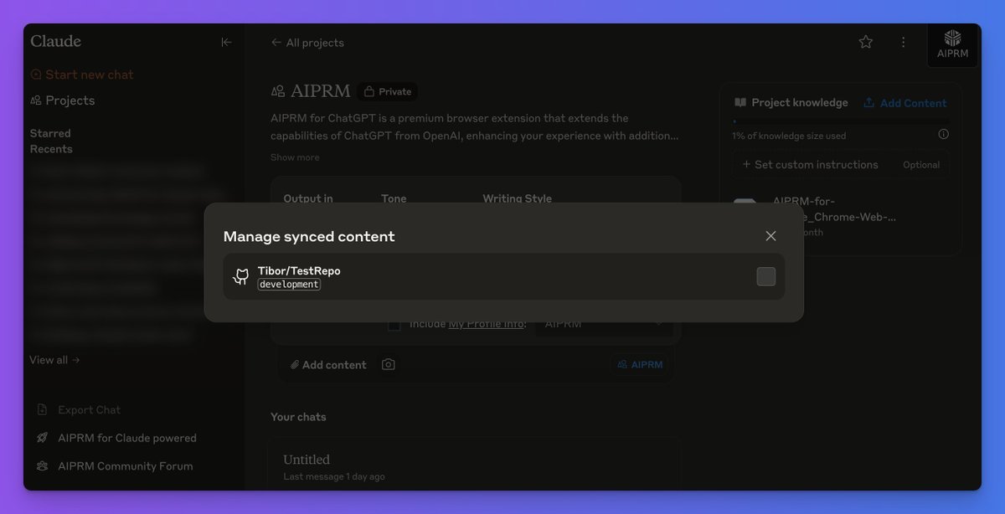View all recent chats
This screenshot has width=1005, height=514.
tap(54, 360)
